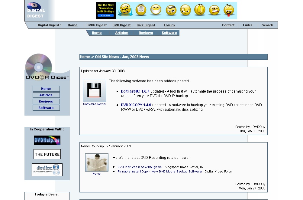Click the Digital Digest logo
This screenshot has height=200, width=303.
click(36, 10)
